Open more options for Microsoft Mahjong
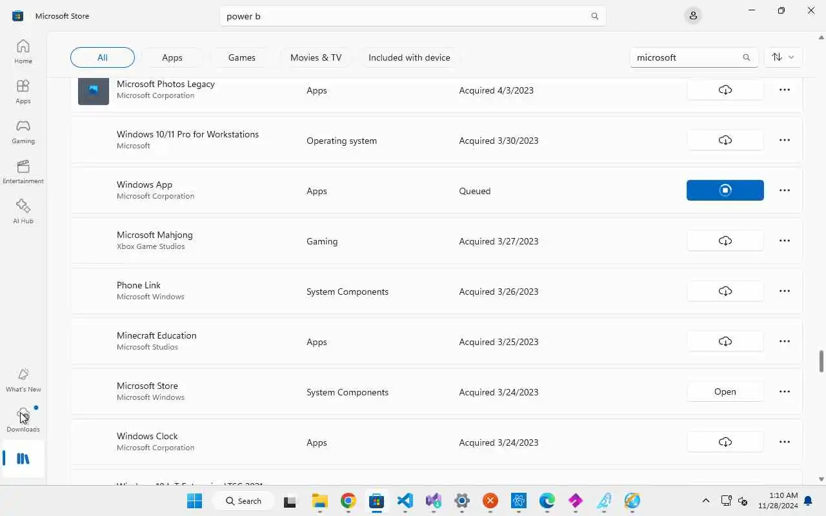 pyautogui.click(x=785, y=241)
